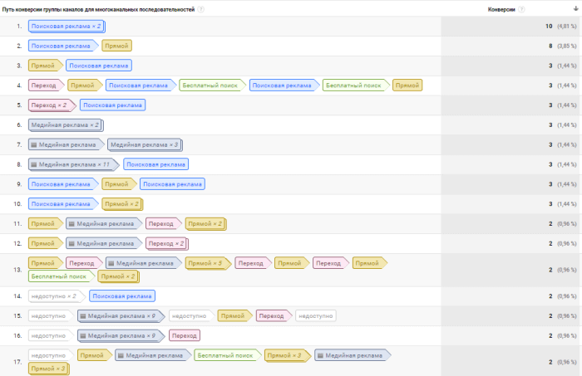Click row number 17
Image resolution: width=582 pixels, height=376 pixels.
coord(17,362)
